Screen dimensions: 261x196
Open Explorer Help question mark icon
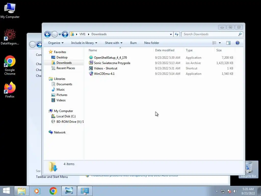(238, 43)
